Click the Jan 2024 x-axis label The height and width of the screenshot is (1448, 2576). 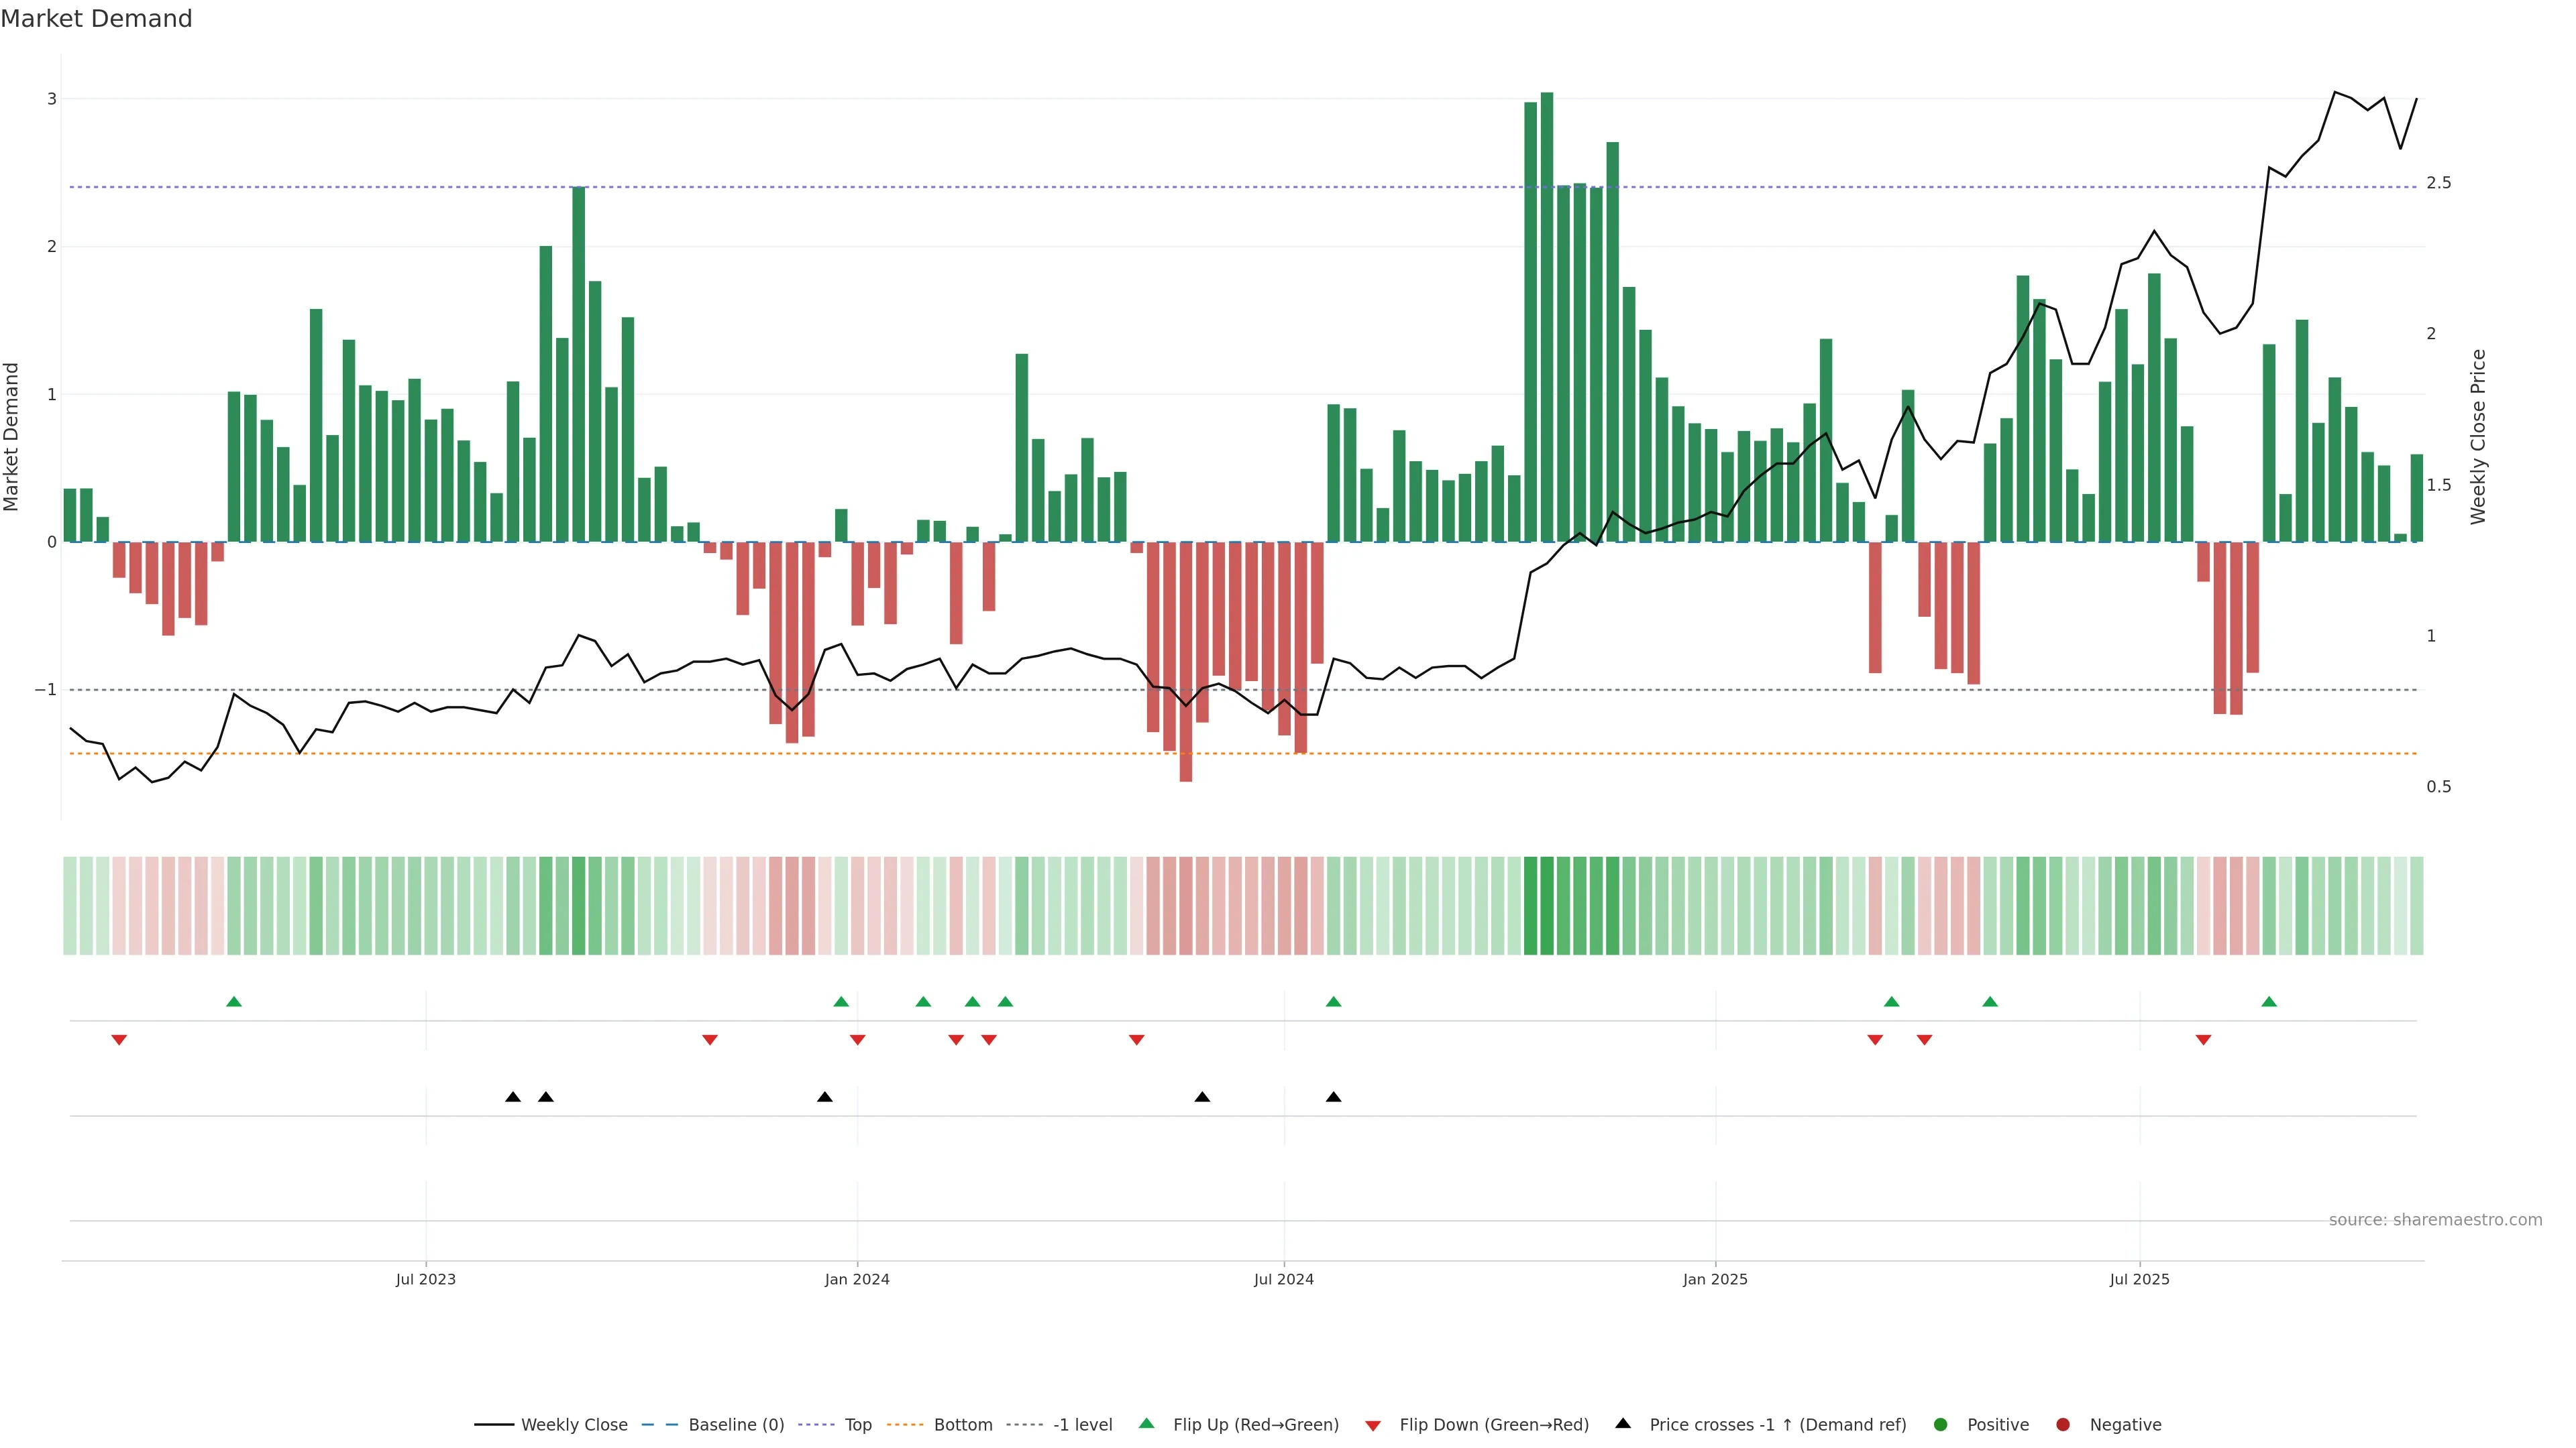click(857, 1279)
